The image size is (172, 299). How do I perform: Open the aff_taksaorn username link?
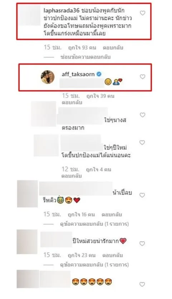(x=78, y=74)
